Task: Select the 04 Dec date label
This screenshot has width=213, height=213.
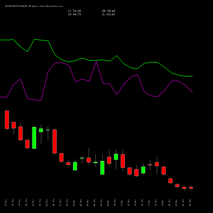Action: (95, 202)
